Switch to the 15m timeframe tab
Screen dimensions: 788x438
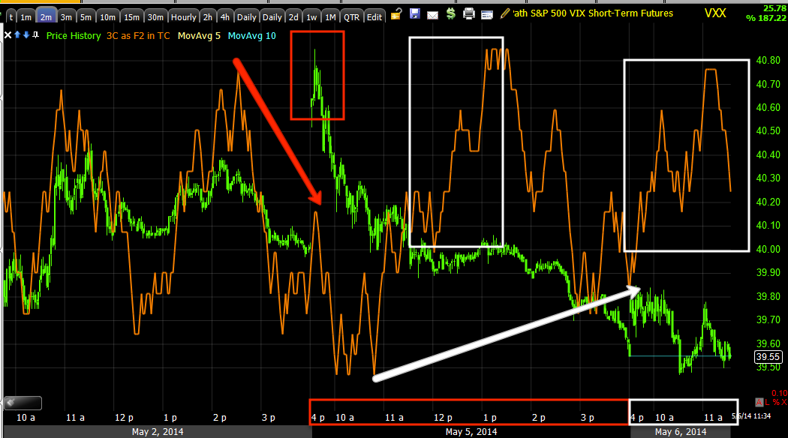pyautogui.click(x=131, y=17)
